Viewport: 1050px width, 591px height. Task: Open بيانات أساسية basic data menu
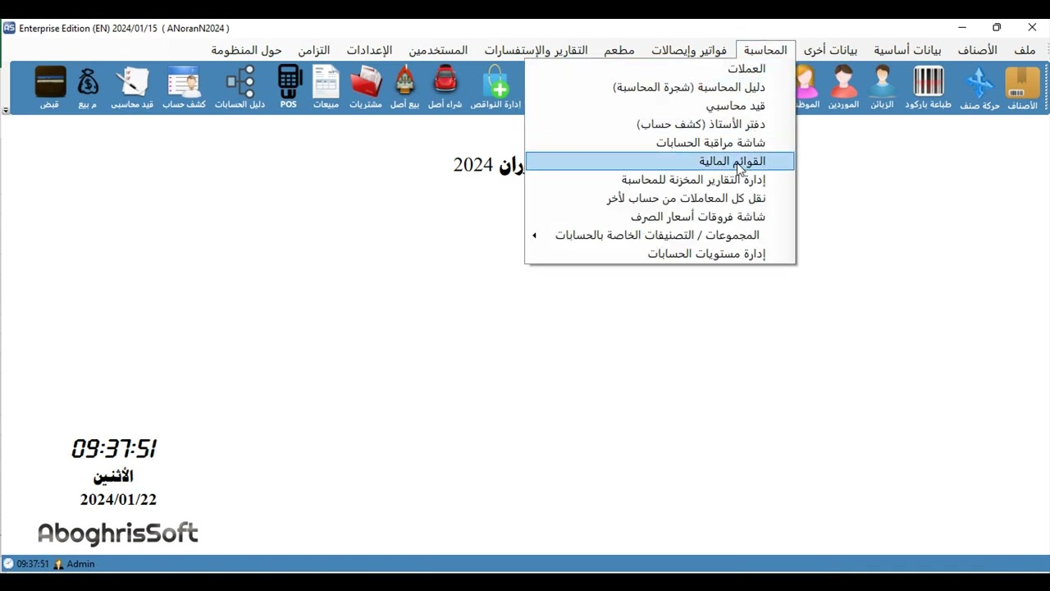(907, 50)
